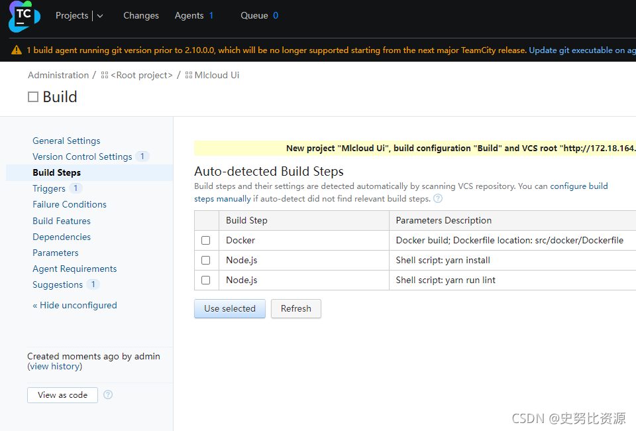Select the yarn install step checkbox

pyautogui.click(x=205, y=260)
